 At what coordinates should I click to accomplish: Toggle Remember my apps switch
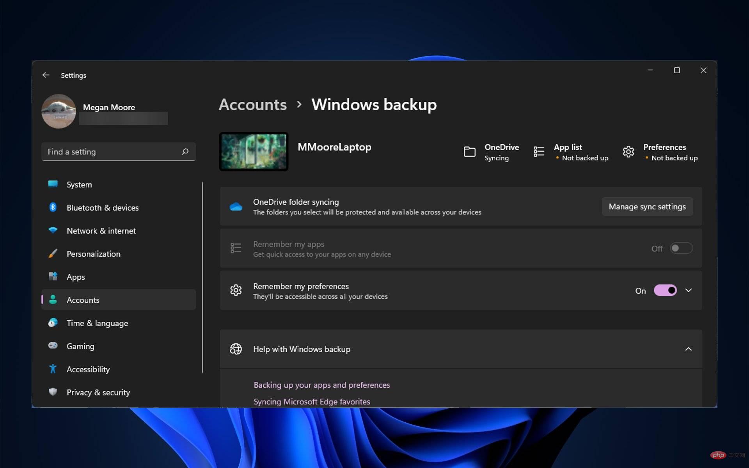pyautogui.click(x=681, y=248)
